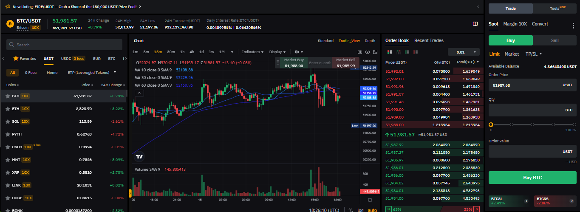Open chart settings circular gear icon
The width and height of the screenshot is (580, 212).
point(370,200)
